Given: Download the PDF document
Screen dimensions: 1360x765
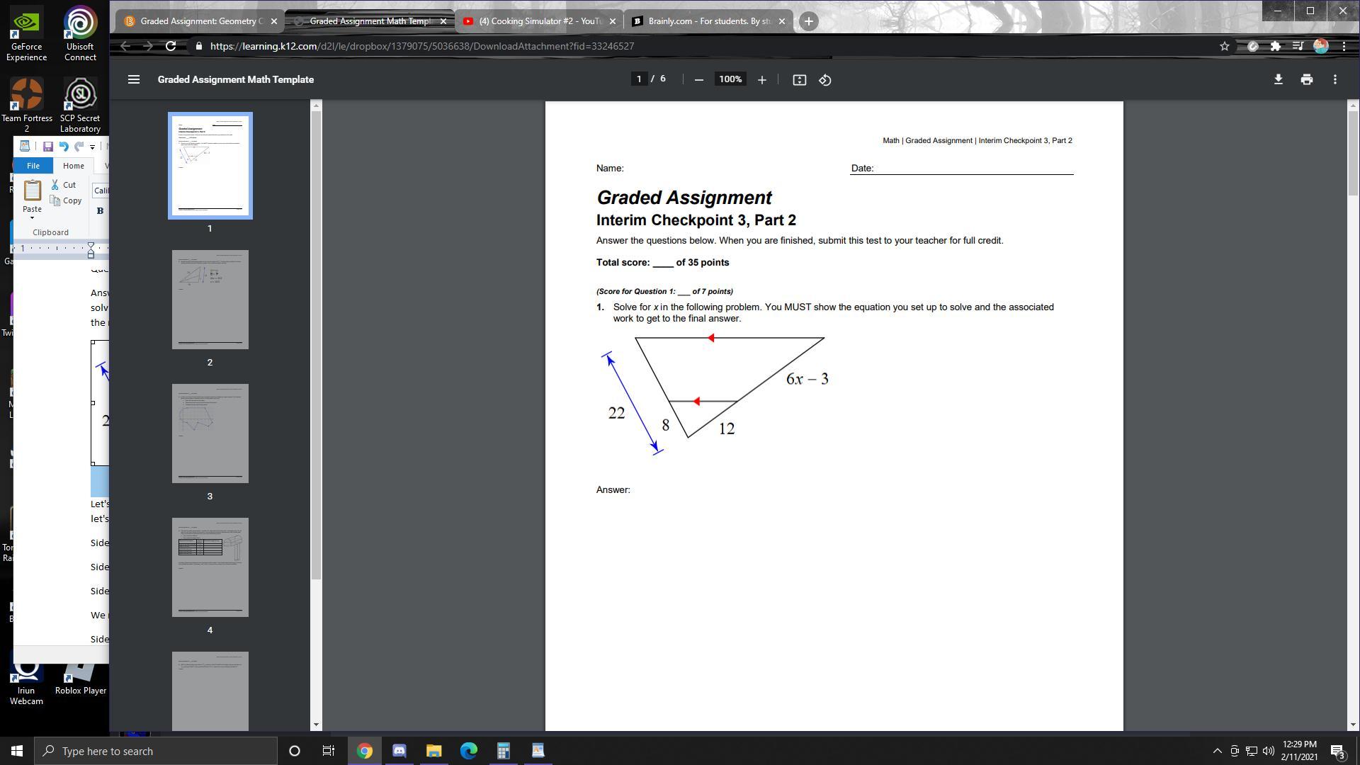Looking at the screenshot, I should point(1278,79).
